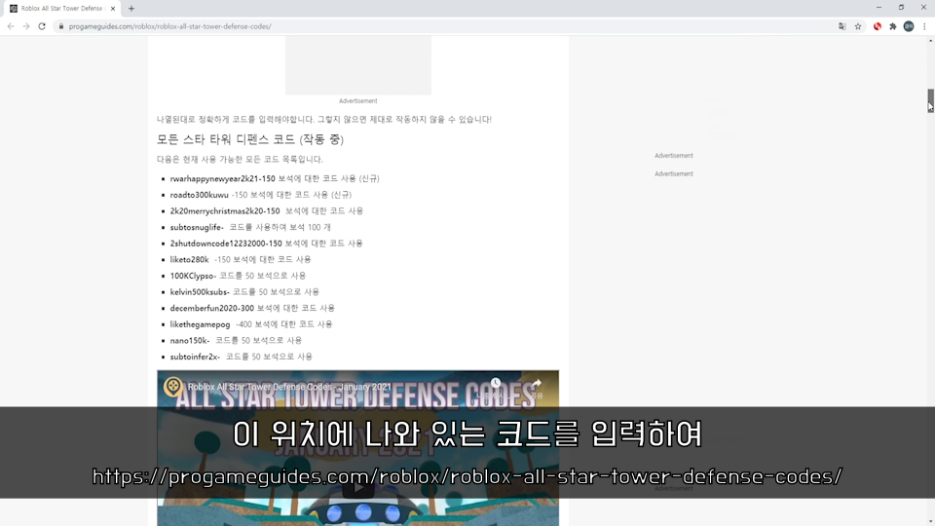Click the YouTube video channel logo
This screenshot has height=526, width=935.
click(173, 386)
